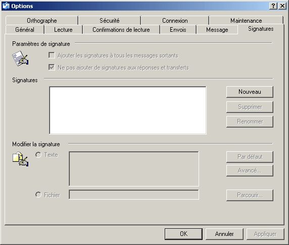This screenshot has width=289, height=245.
Task: Click the question mark help button
Action: (273, 6)
